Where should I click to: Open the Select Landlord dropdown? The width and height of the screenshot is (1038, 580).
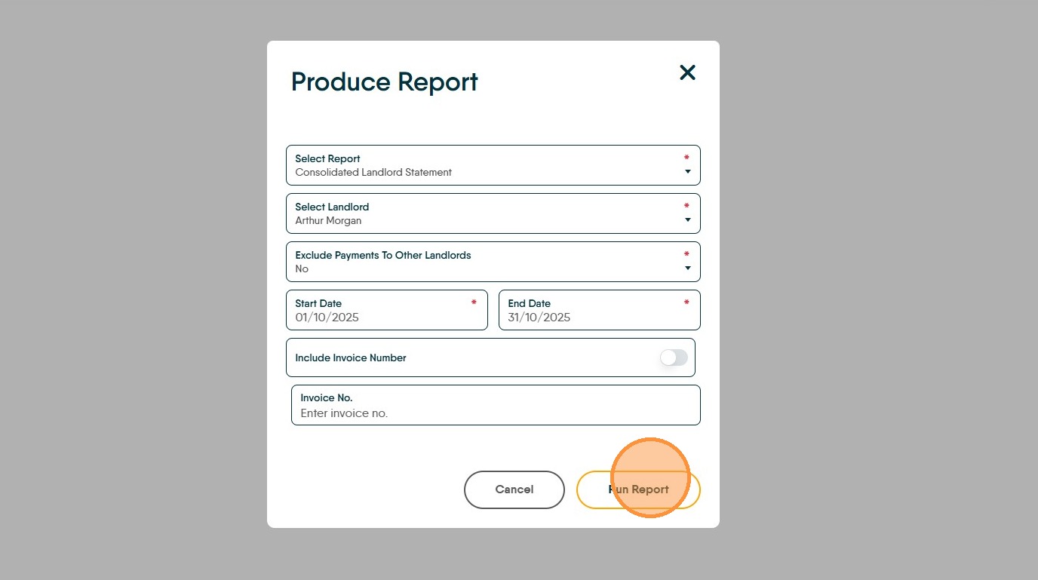[493, 213]
